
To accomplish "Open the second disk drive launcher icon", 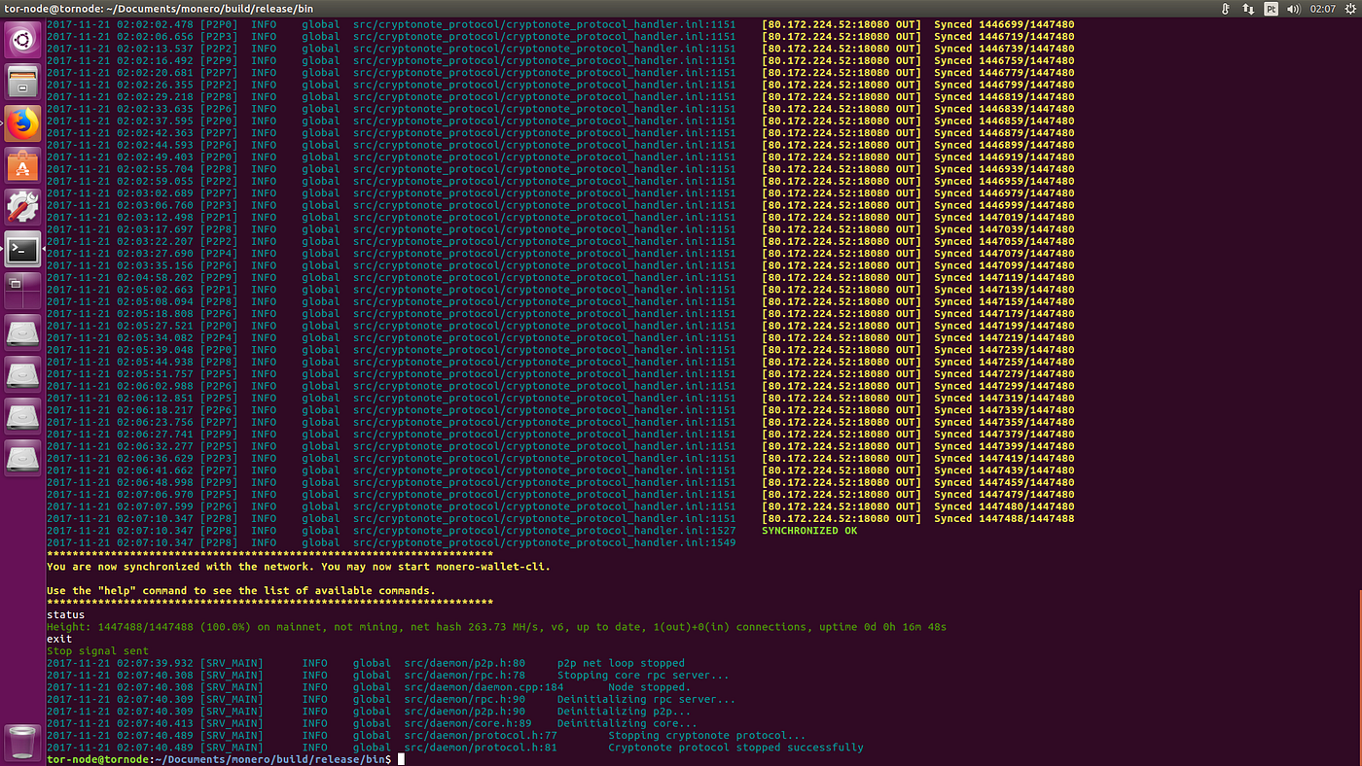I will [x=21, y=374].
